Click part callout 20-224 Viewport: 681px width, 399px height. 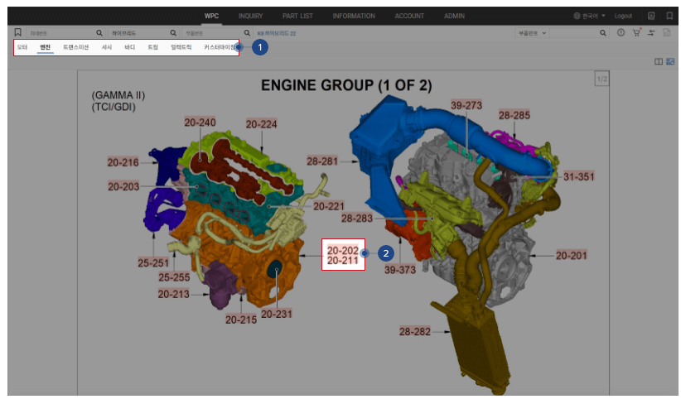[x=262, y=124]
